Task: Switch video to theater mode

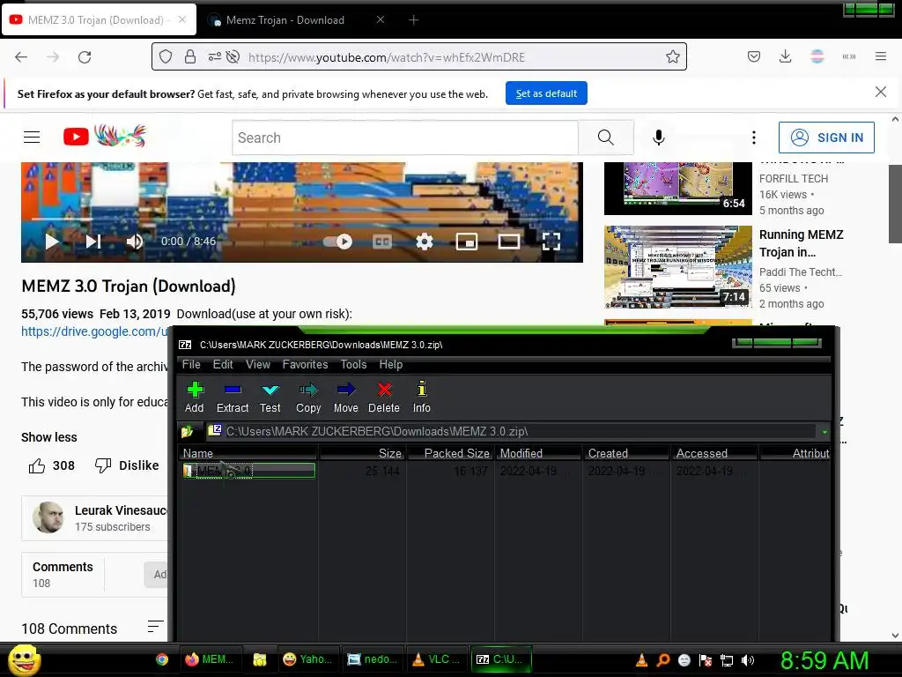Action: [x=508, y=242]
